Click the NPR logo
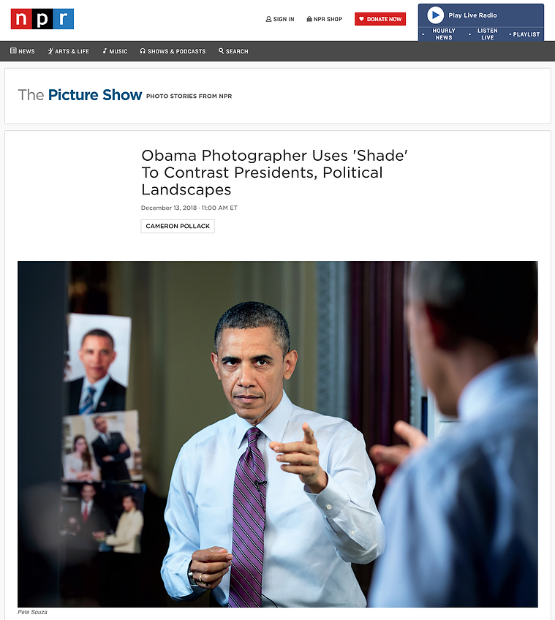This screenshot has width=555, height=620. 42,19
